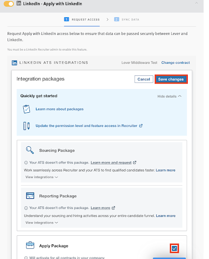This screenshot has height=259, width=209.
Task: Collapse Quickly get started via Hide details
Action: 170,96
